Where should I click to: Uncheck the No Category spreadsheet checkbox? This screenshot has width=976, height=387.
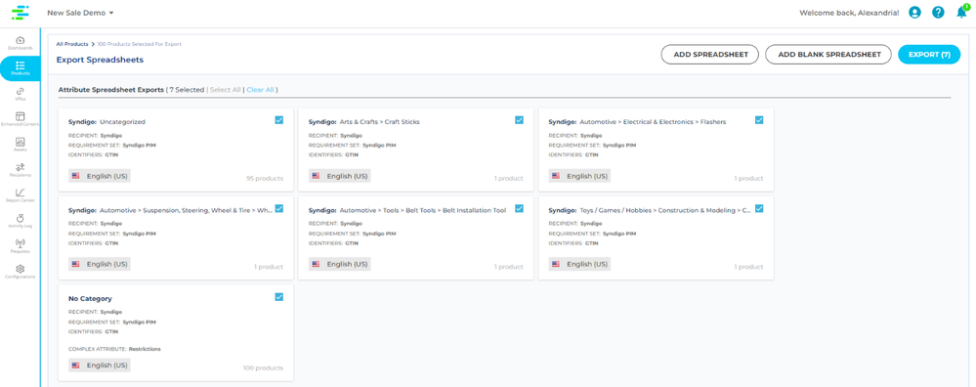(278, 297)
